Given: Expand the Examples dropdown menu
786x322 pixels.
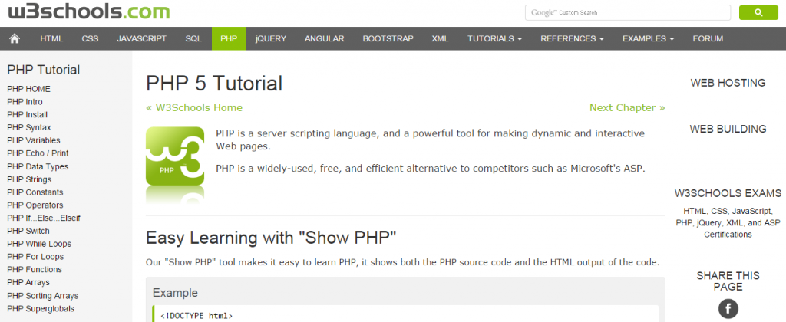Looking at the screenshot, I should [648, 38].
